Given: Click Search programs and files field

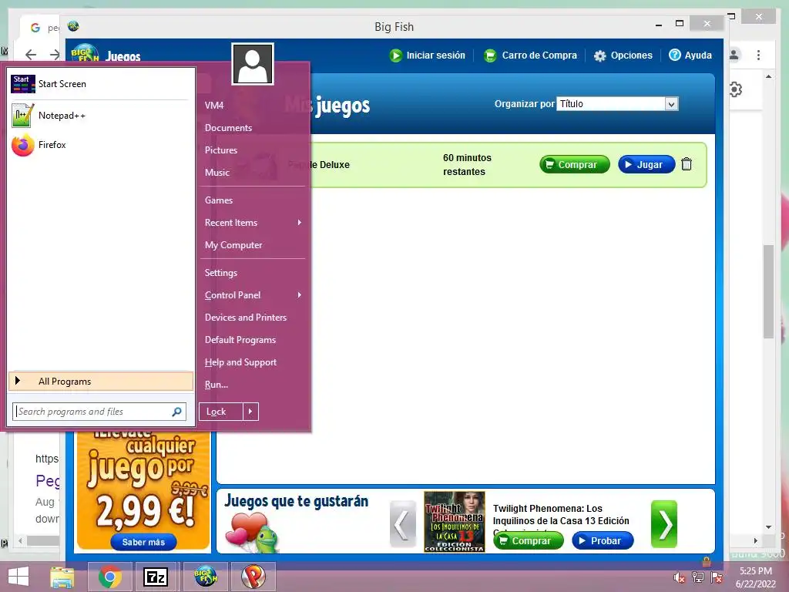Looking at the screenshot, I should [x=99, y=412].
